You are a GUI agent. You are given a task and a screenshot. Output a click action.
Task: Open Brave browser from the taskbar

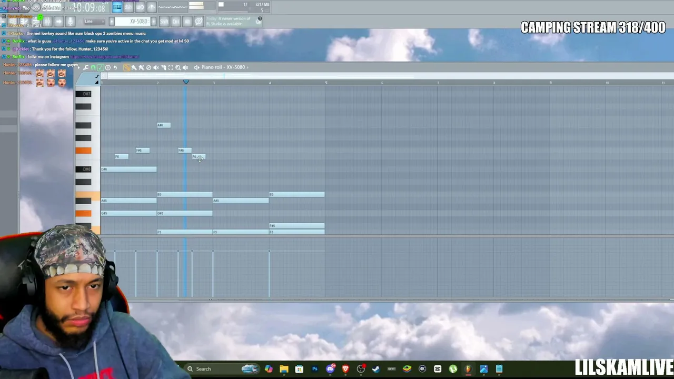coord(345,369)
